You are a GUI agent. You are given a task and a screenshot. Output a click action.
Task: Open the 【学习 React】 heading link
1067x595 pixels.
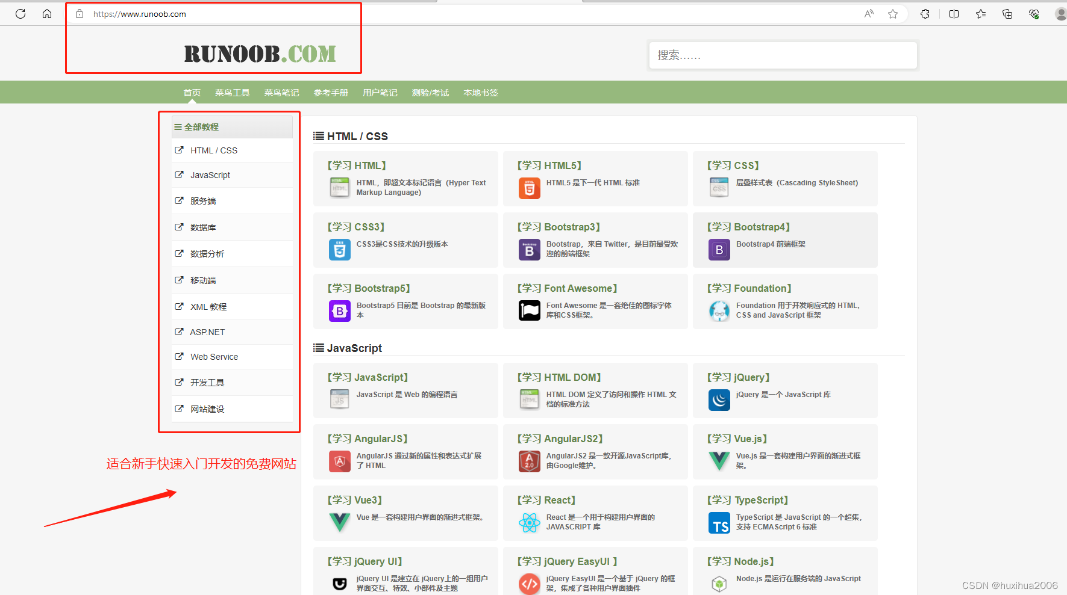click(x=546, y=500)
